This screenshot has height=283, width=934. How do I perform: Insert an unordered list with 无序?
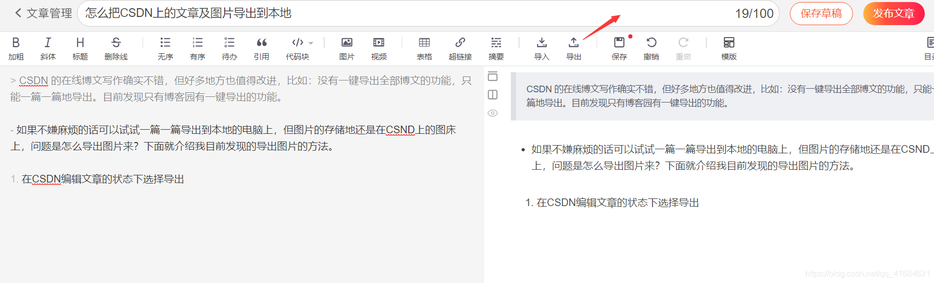pyautogui.click(x=165, y=49)
